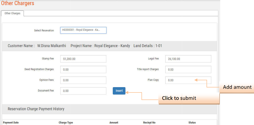Select the Document Fee input field
The image size is (254, 125).
(83, 91)
